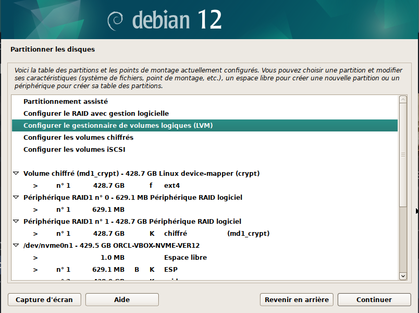Image resolution: width=419 pixels, height=313 pixels.
Task: Select the 629.1 MB ESP partition row
Action: tap(205, 269)
